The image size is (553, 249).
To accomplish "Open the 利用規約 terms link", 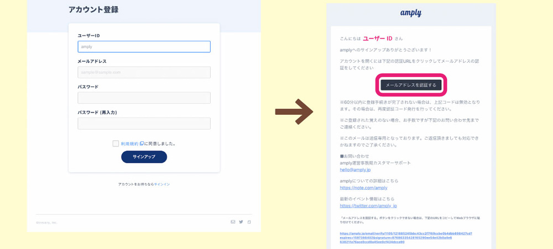I will coord(130,144).
